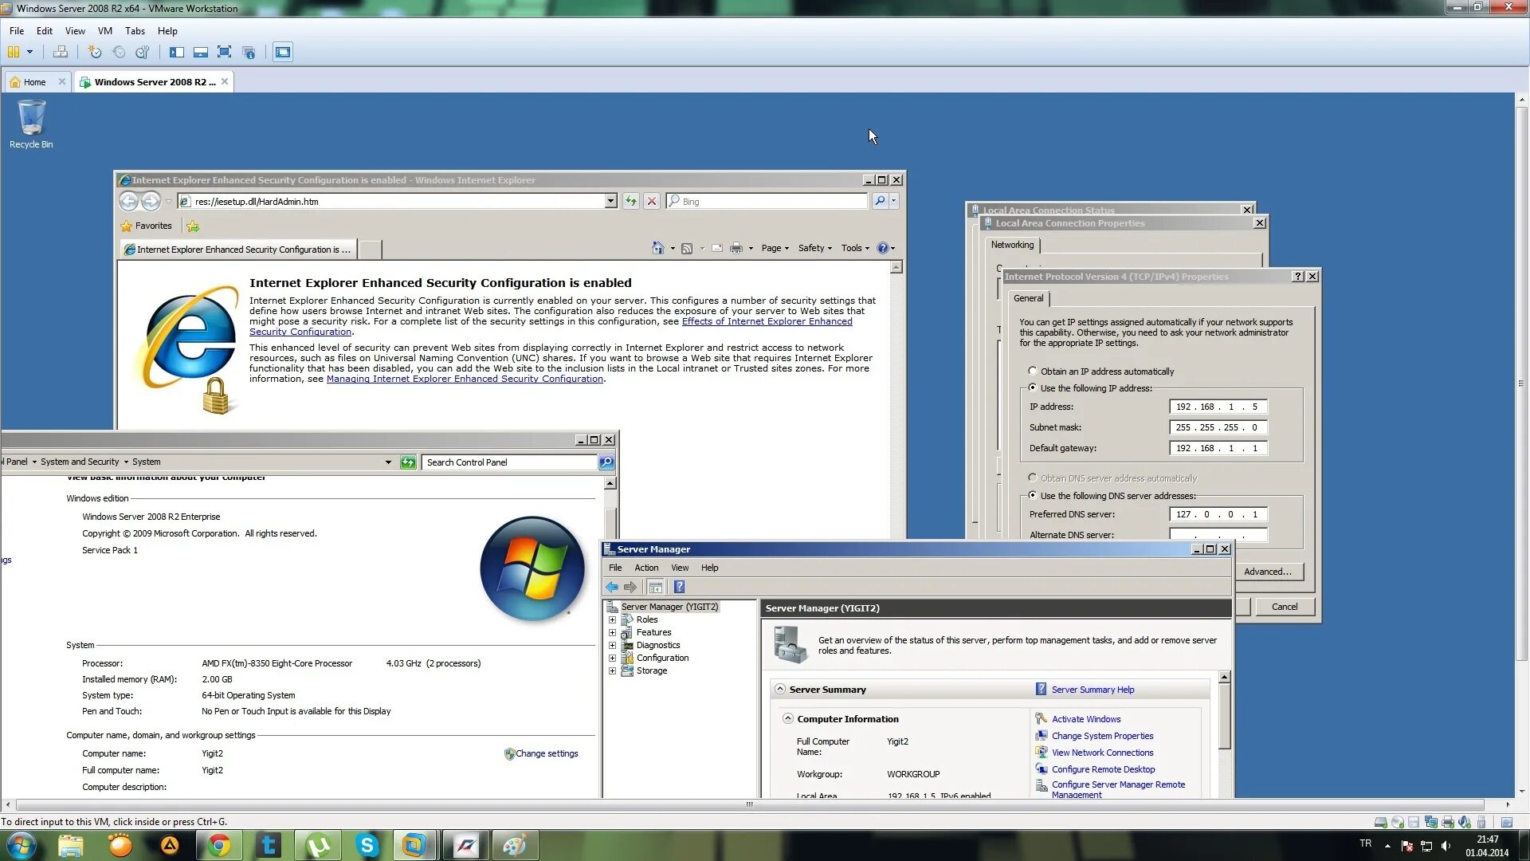The height and width of the screenshot is (861, 1530).
Task: Open the VM menu in VMware
Action: pos(104,31)
